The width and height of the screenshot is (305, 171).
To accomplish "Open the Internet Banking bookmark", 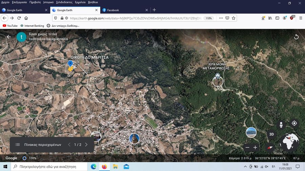I will pyautogui.click(x=32, y=26).
